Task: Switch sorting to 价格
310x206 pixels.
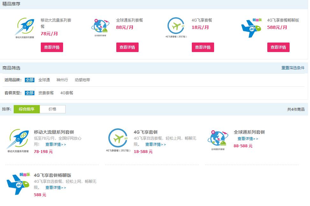Action: pyautogui.click(x=53, y=109)
